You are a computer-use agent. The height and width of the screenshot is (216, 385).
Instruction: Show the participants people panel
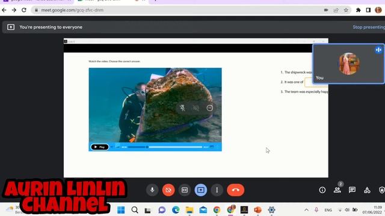coord(337,190)
